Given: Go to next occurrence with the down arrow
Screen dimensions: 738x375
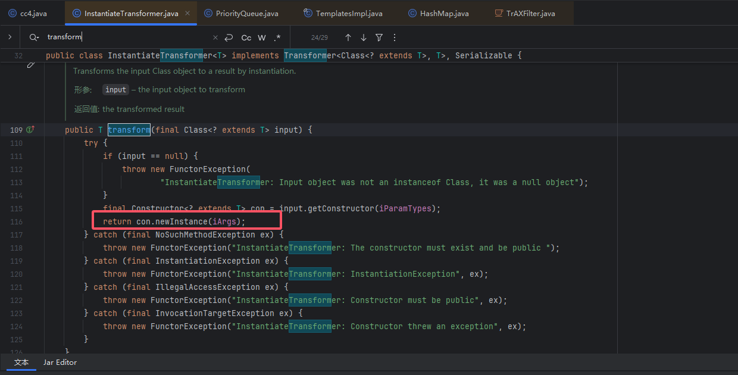Looking at the screenshot, I should (364, 37).
